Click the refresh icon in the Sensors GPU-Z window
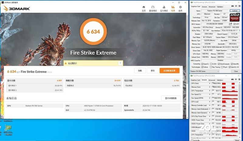 click(236, 79)
